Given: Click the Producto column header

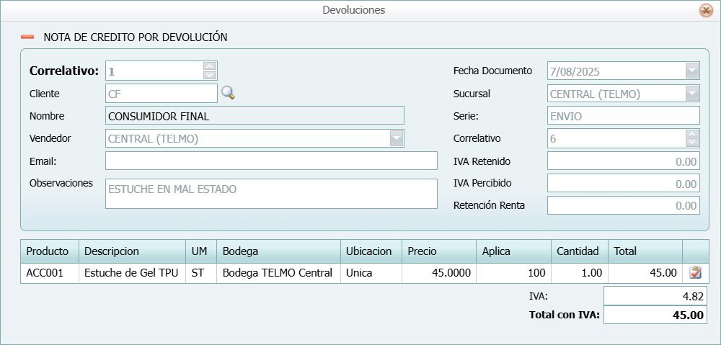Looking at the screenshot, I should (50, 251).
